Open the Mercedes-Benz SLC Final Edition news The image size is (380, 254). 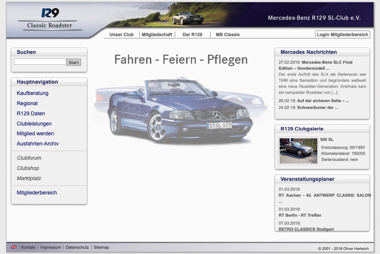(315, 65)
